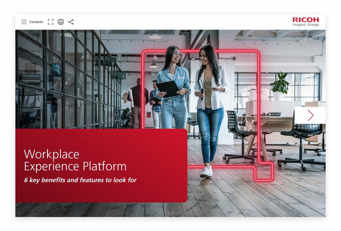The width and height of the screenshot is (341, 231).
Task: Click the print icon
Action: coord(61,22)
